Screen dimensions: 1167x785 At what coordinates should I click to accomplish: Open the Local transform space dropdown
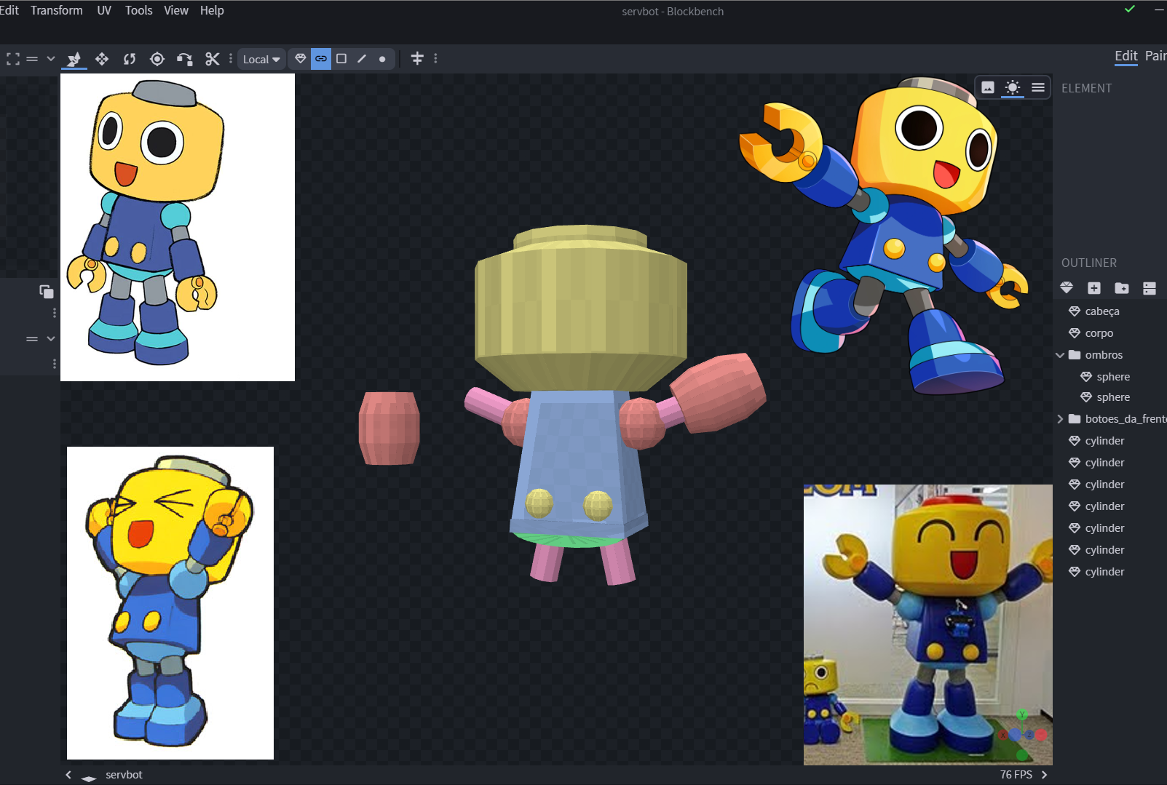261,59
